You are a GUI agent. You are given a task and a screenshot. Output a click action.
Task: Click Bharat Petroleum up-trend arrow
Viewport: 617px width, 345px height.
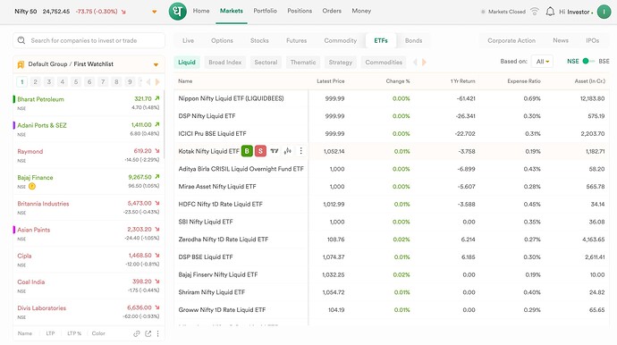(x=157, y=98)
